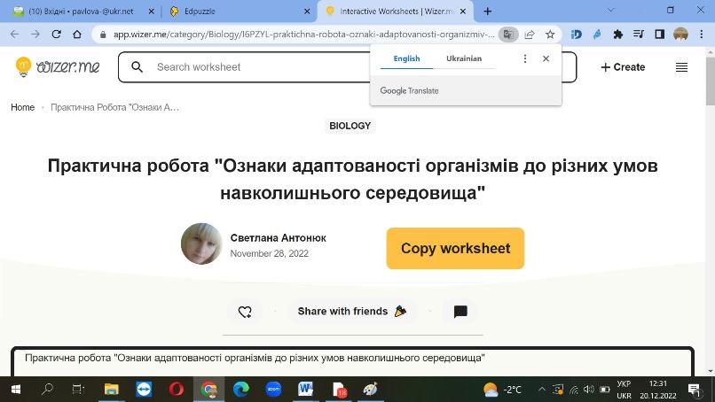
Task: Click Share with friends button
Action: tap(351, 312)
